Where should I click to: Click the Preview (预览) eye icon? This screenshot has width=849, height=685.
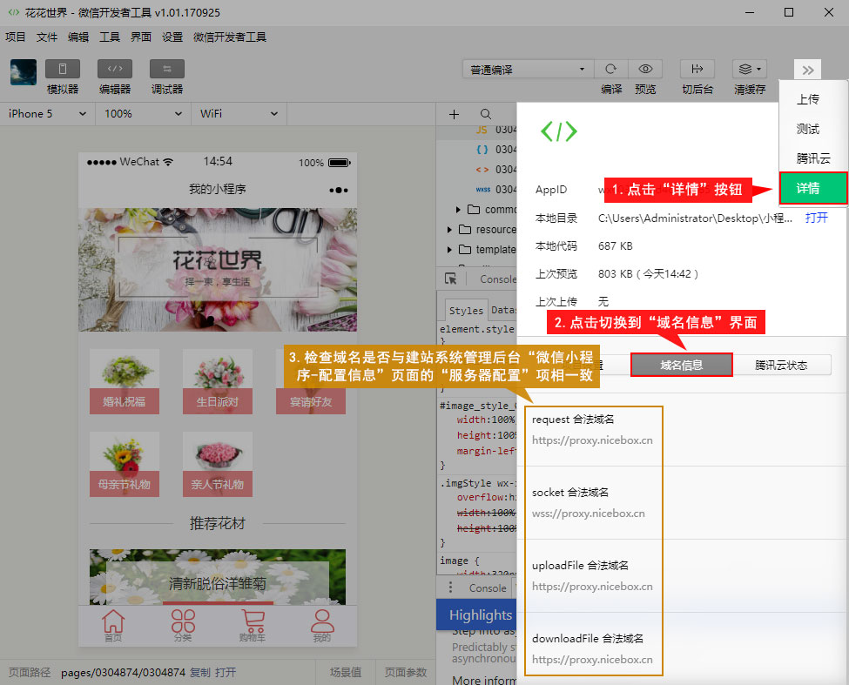point(645,70)
